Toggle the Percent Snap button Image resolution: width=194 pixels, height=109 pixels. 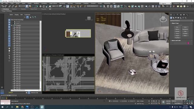(x=78, y=6)
